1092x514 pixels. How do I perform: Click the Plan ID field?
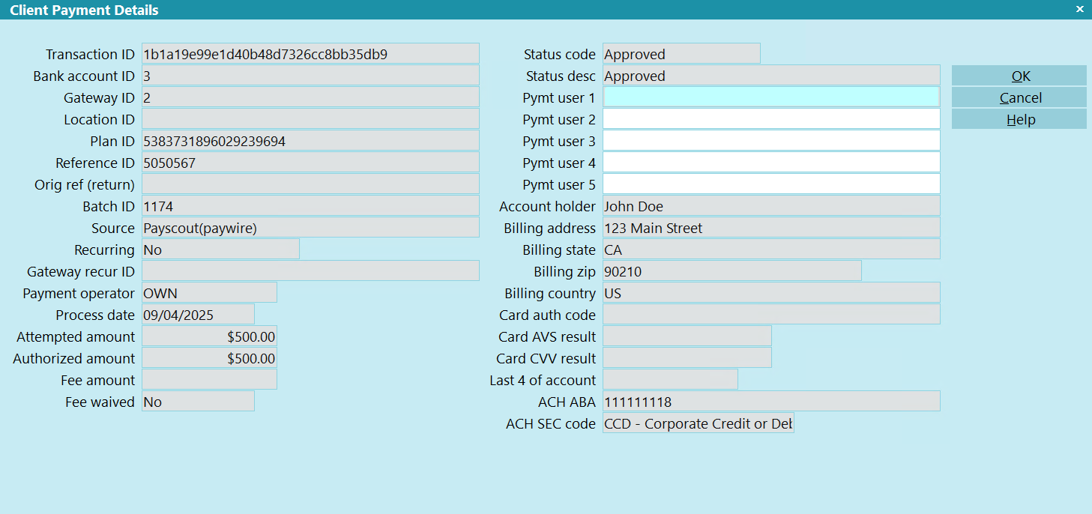(x=310, y=141)
